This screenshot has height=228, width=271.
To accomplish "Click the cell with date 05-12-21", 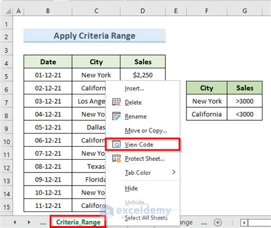I will pyautogui.click(x=48, y=127).
